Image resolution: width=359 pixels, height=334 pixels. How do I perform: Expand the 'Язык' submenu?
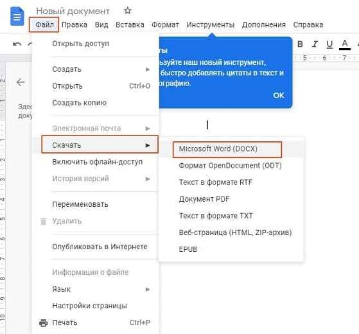click(x=96, y=289)
